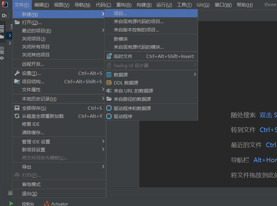Open the 代码(C) menu

103,5
